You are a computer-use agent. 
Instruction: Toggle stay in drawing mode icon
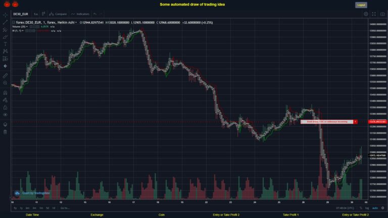tap(5, 100)
